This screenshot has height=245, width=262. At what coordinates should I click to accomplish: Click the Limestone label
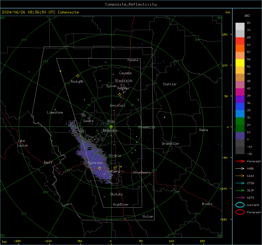(55, 112)
